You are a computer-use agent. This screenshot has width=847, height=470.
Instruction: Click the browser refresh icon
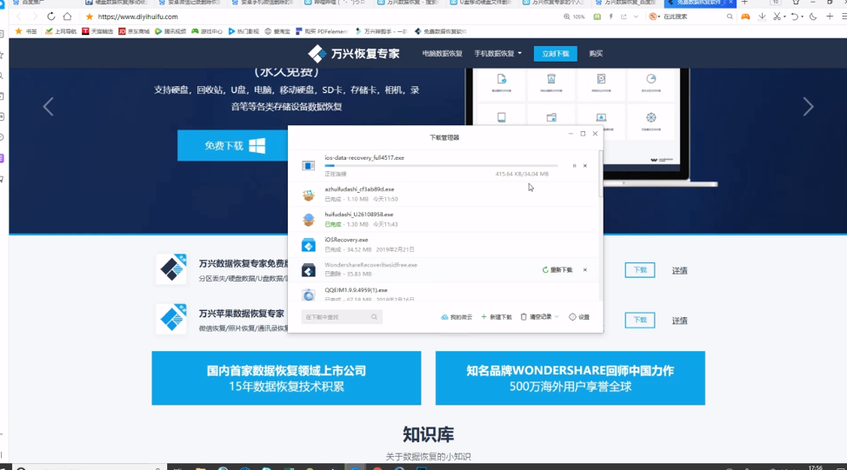click(50, 17)
